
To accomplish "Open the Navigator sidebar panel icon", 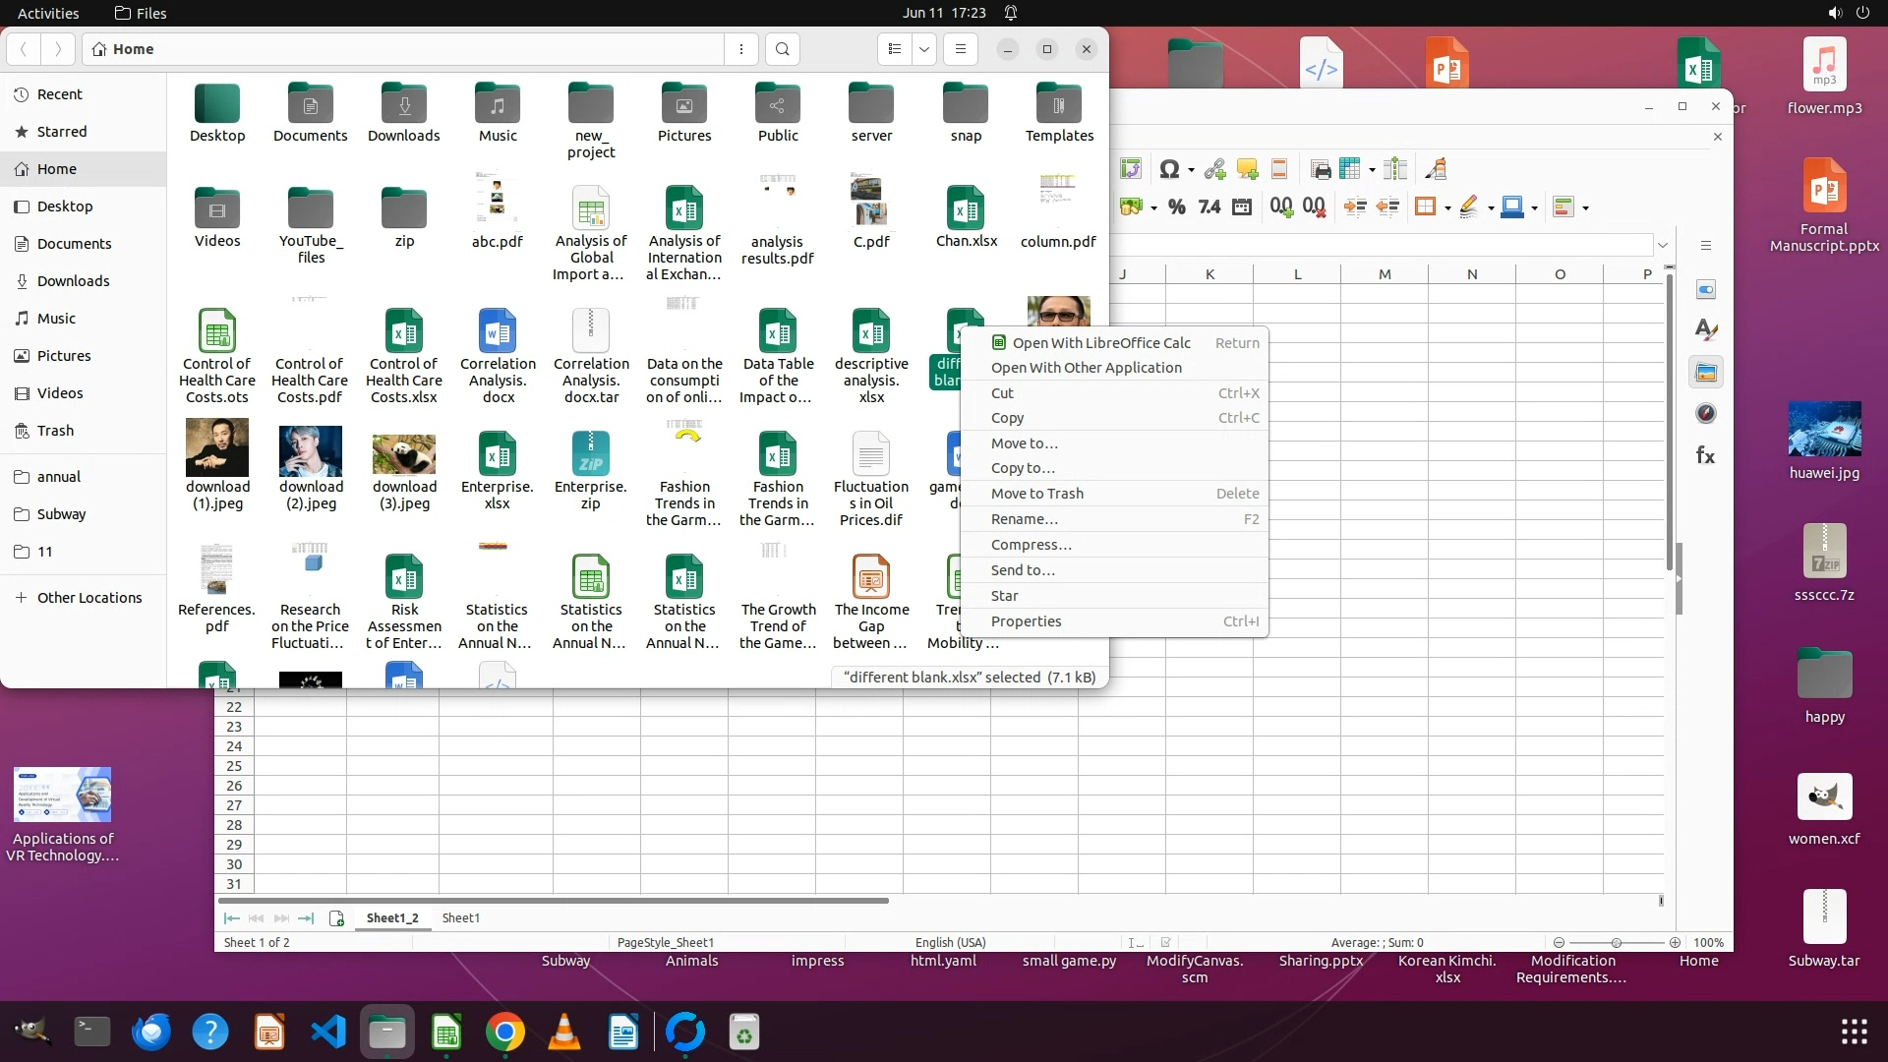I will tap(1705, 414).
